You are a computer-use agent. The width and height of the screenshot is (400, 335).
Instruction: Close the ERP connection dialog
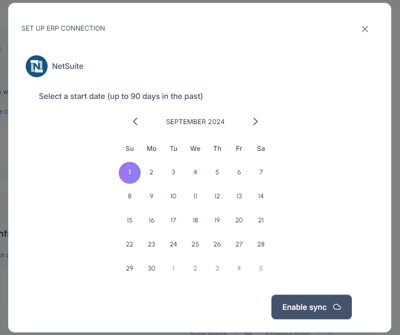click(x=365, y=29)
